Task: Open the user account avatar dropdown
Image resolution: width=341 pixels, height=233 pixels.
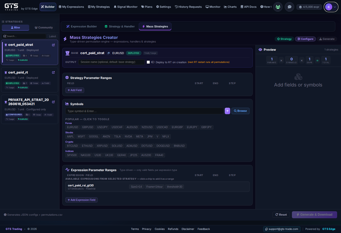Action: coord(331,7)
